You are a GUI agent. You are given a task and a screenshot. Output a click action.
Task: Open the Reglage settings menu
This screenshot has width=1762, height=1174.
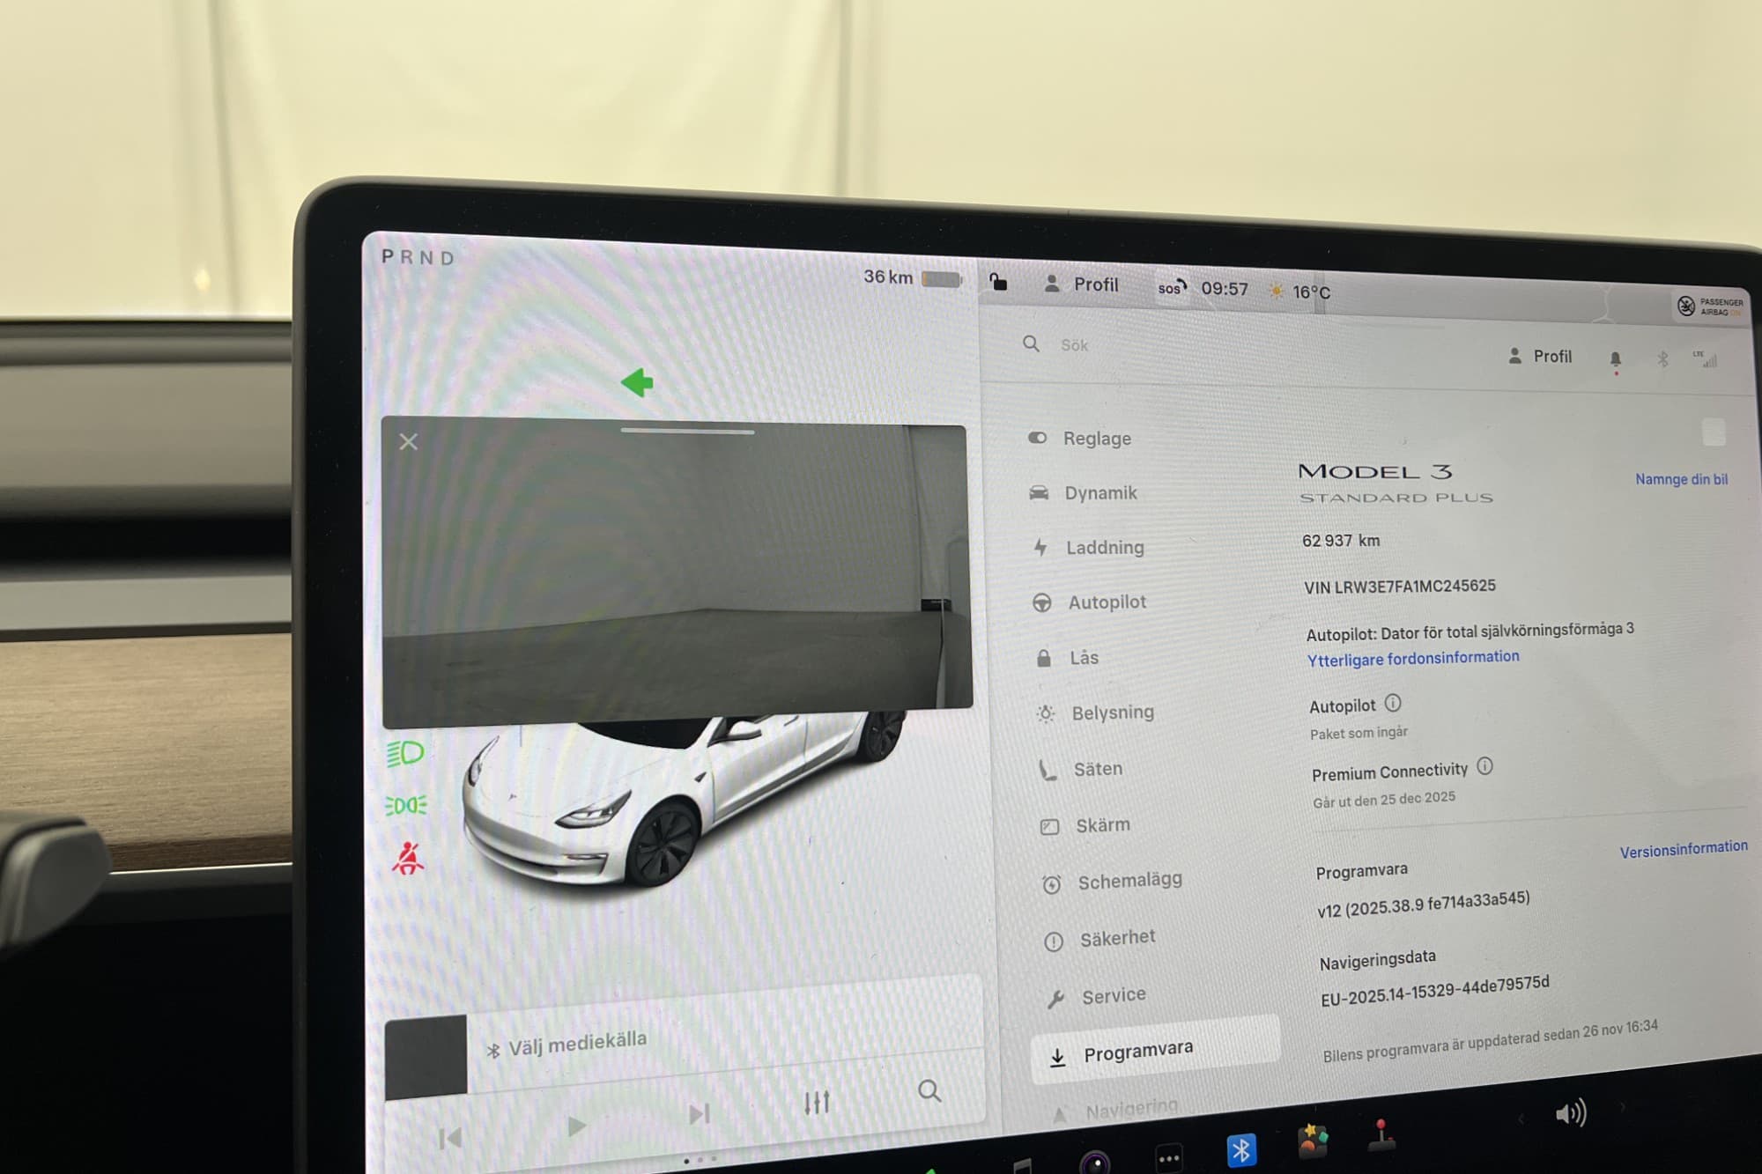1096,439
